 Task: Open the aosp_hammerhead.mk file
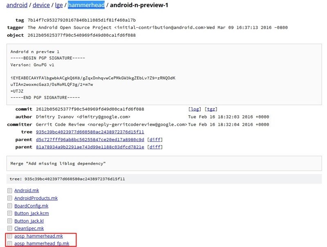point(38,236)
